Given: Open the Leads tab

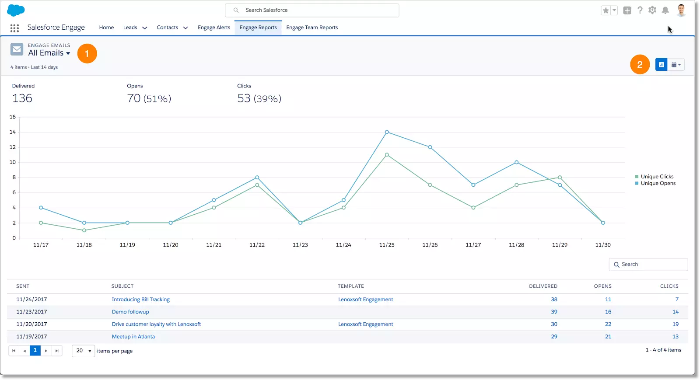Looking at the screenshot, I should tap(130, 28).
